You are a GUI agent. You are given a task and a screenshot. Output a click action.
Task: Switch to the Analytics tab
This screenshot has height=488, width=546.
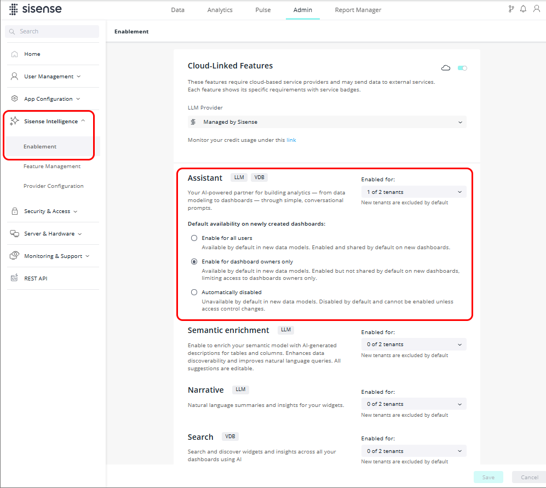point(220,10)
